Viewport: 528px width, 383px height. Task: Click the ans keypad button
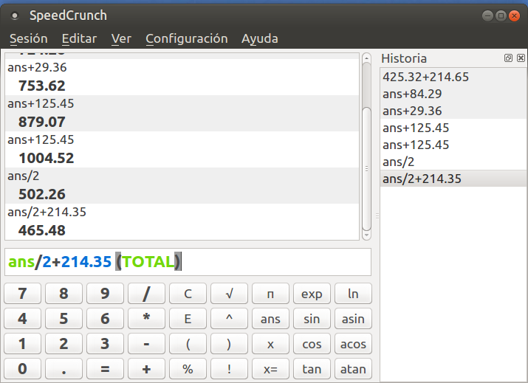pos(270,318)
